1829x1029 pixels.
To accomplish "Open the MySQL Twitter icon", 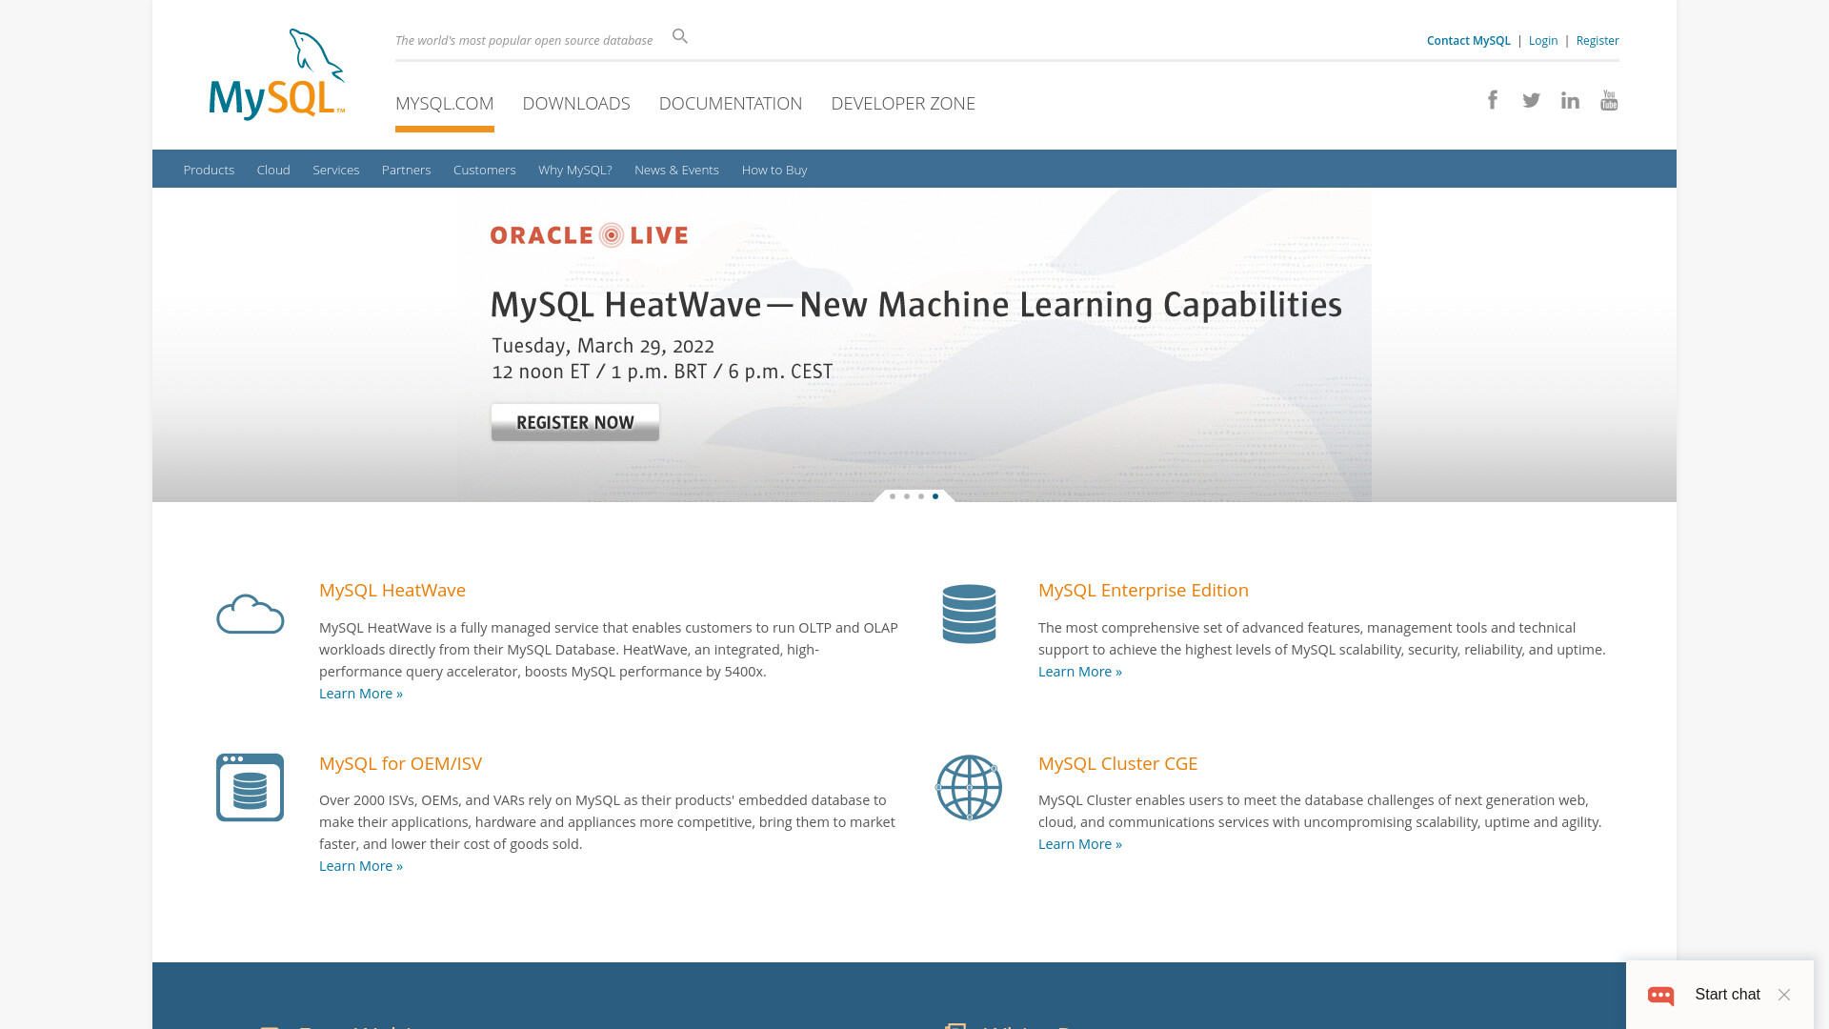I will [1531, 100].
